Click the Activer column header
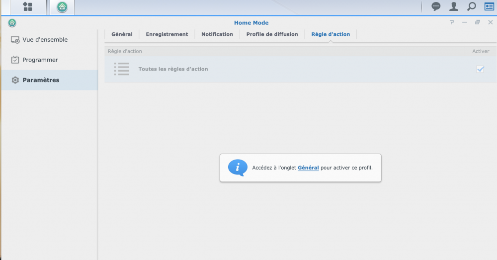This screenshot has width=497, height=260. coord(480,51)
